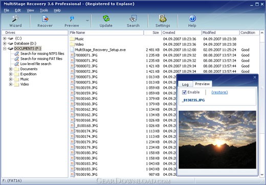Screen dimensions: 266x185
Task: Select Low level file search
Action: [36, 64]
